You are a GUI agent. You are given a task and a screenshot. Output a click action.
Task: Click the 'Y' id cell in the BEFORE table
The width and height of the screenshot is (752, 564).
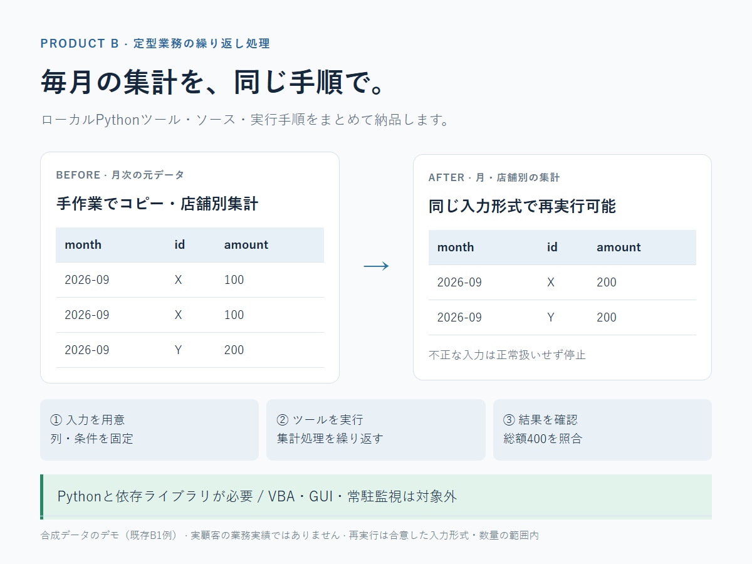(x=178, y=350)
